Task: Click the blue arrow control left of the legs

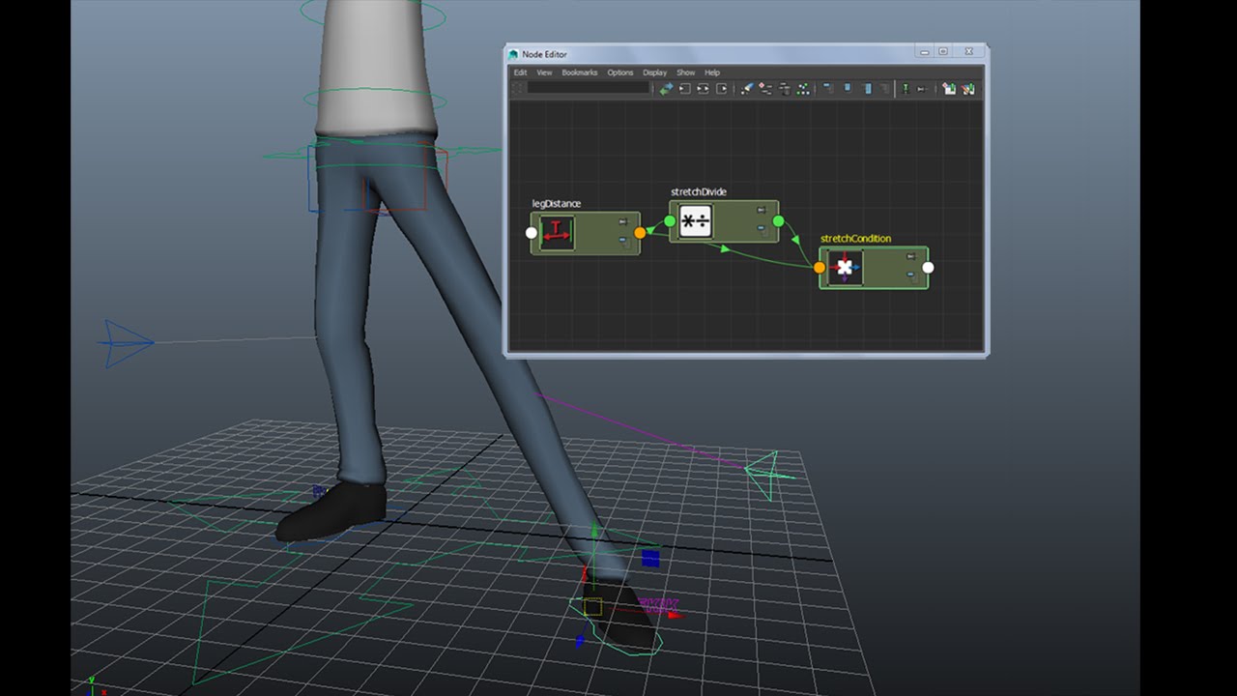Action: pyautogui.click(x=129, y=342)
